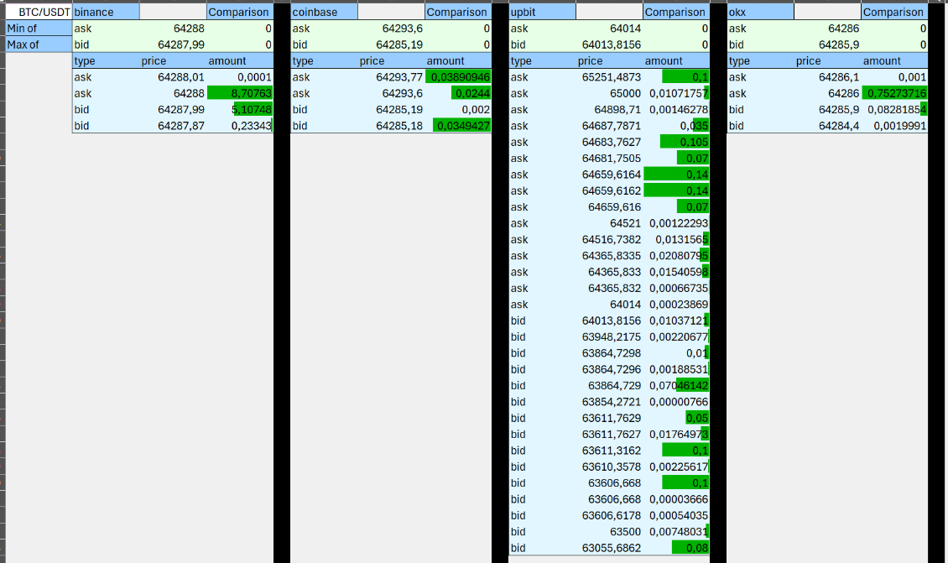Click binance bid price 64287,87

(x=173, y=126)
